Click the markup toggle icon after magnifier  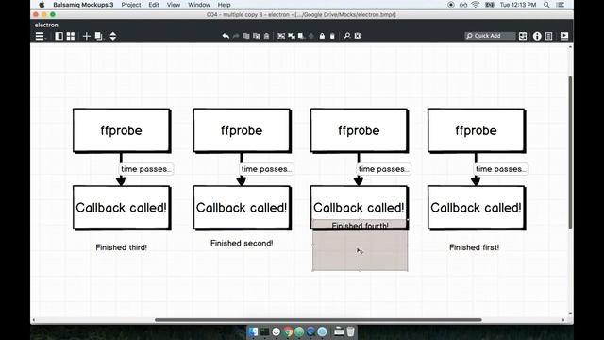coord(358,36)
